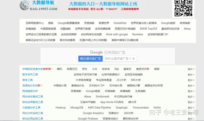
Task: Open 世界进出口贸易数据交互图 link
Action: [41, 34]
